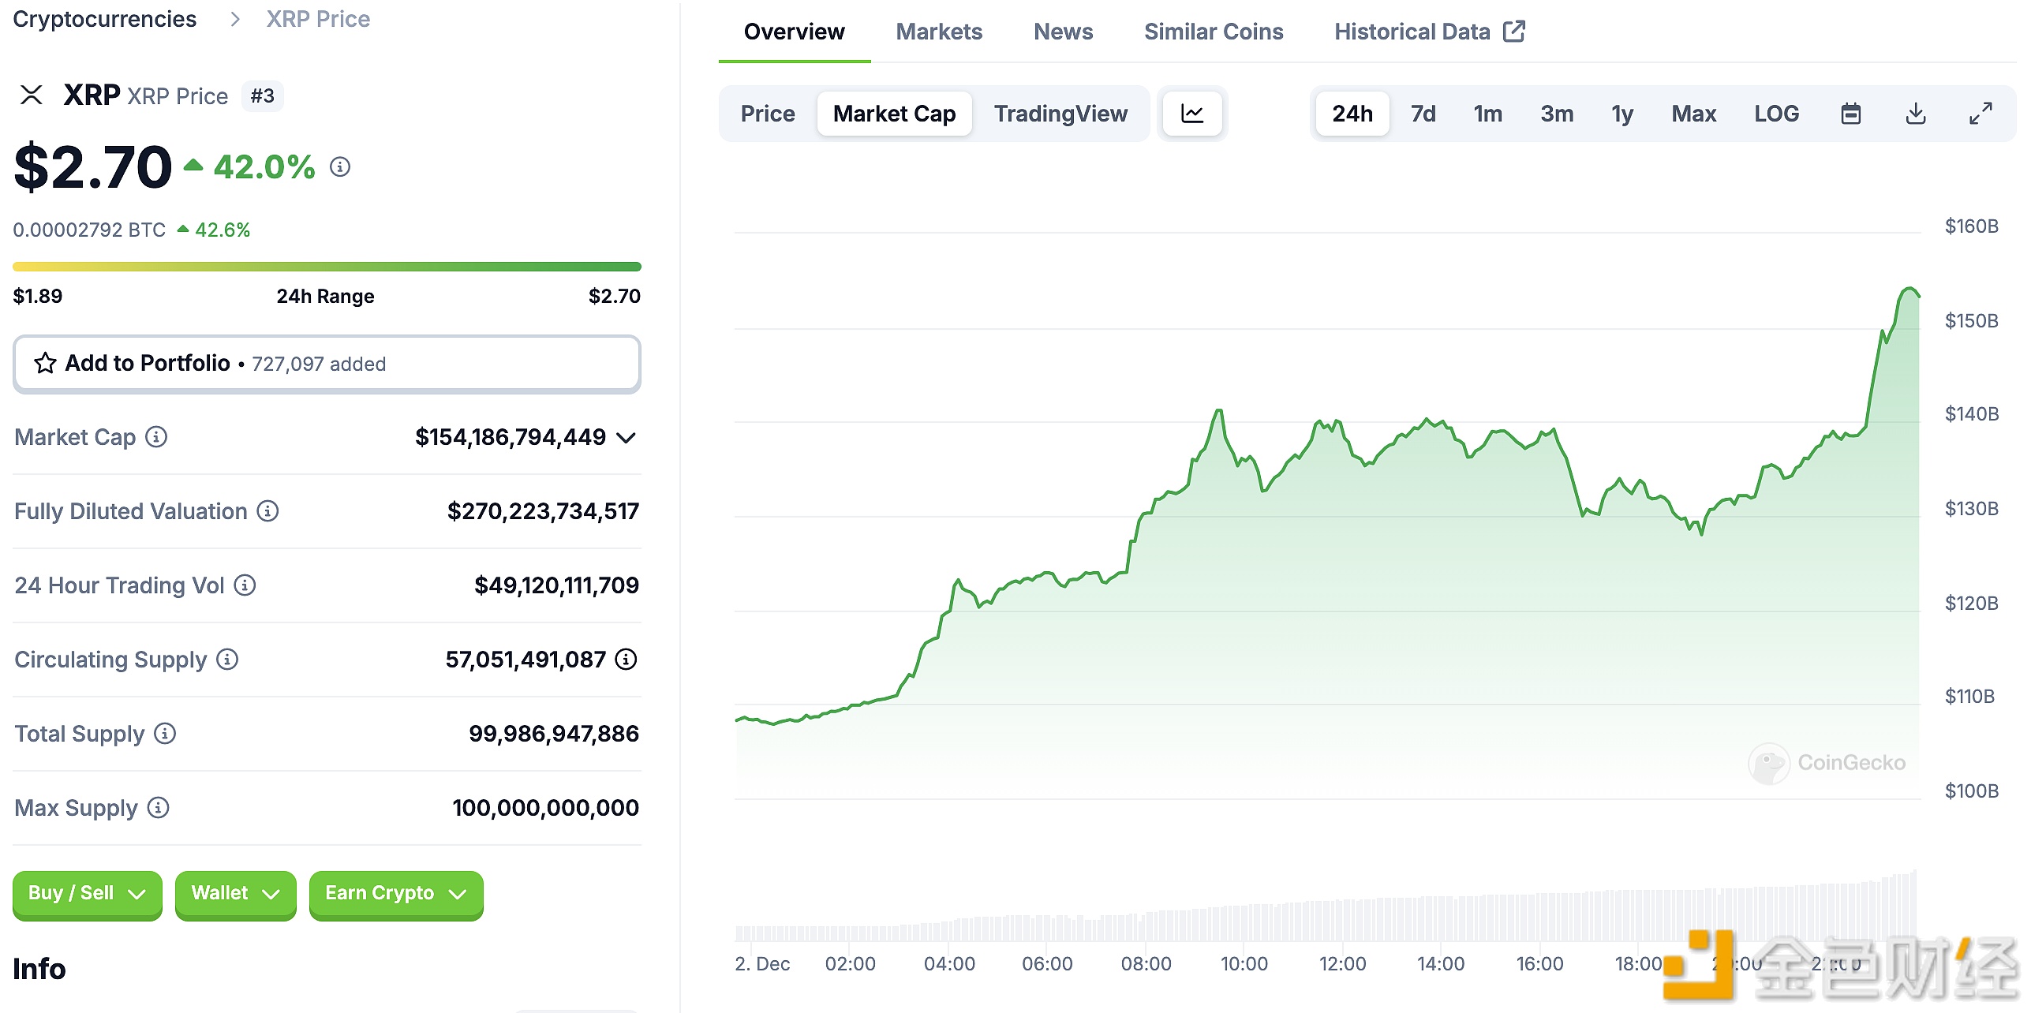Open the Markets tab
This screenshot has width=2031, height=1013.
939,32
